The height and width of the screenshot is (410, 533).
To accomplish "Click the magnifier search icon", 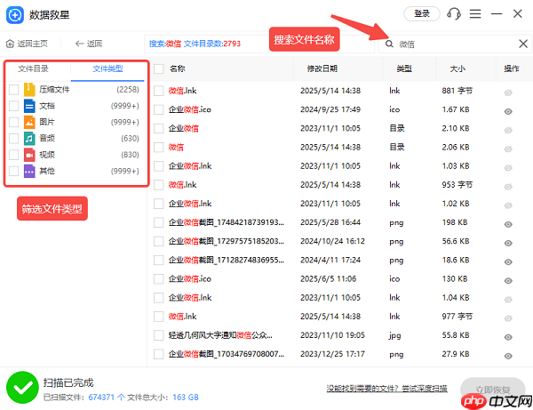I will click(389, 44).
